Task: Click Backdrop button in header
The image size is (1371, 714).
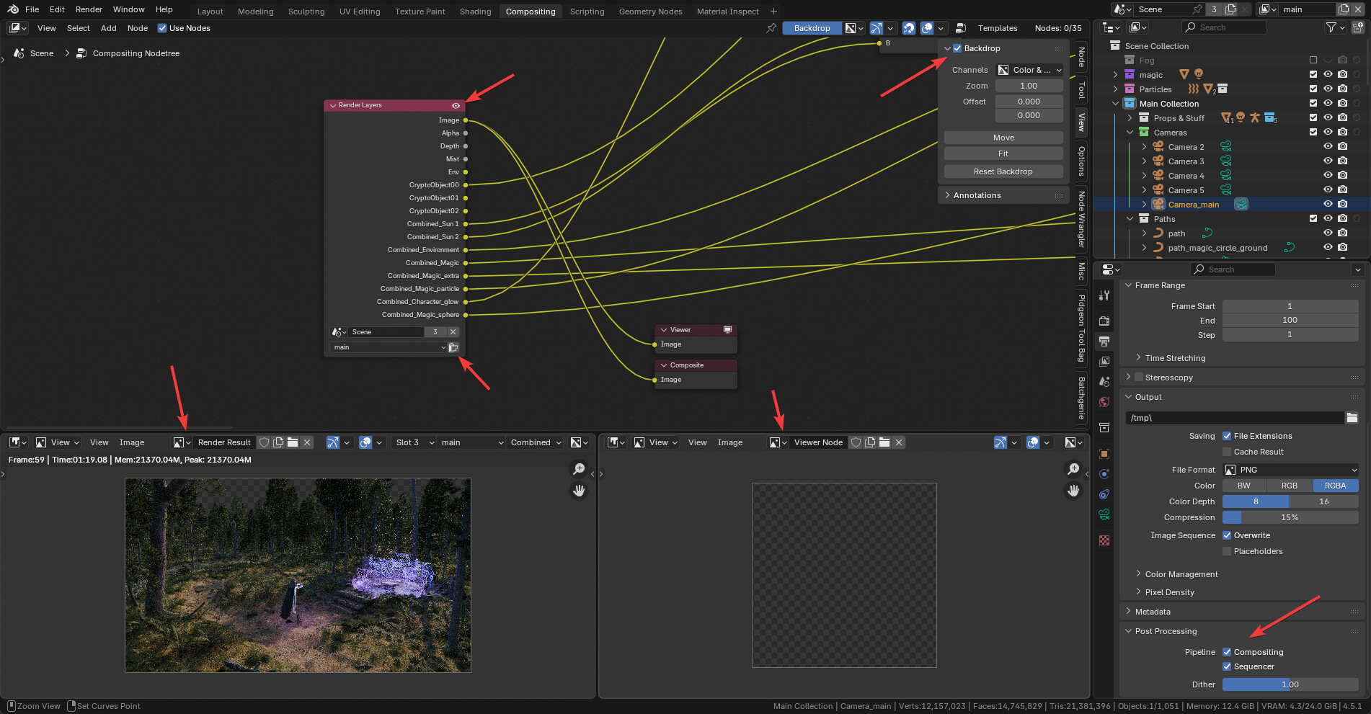Action: pyautogui.click(x=812, y=28)
